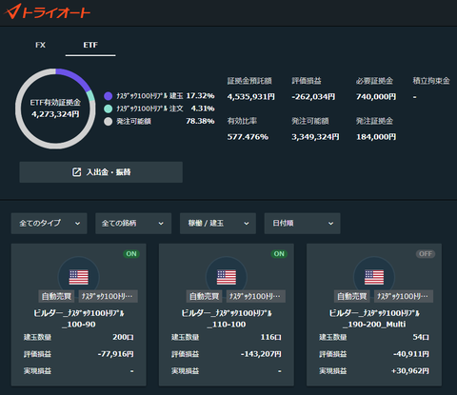The width and height of the screenshot is (457, 395).
Task: Click the 有効比率 value 577.476%
Action: click(x=248, y=137)
